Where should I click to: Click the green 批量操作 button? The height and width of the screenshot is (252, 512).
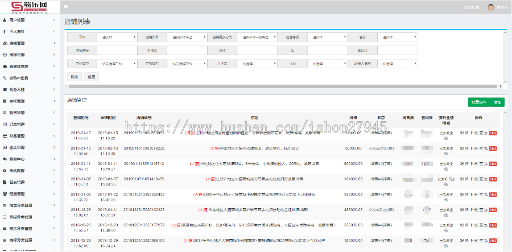coord(479,102)
